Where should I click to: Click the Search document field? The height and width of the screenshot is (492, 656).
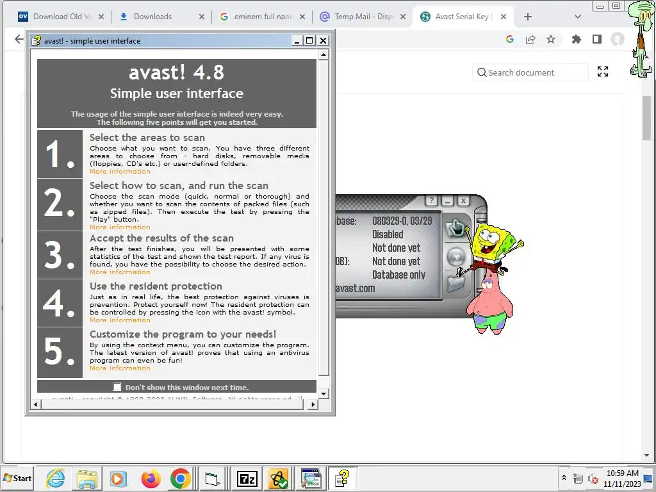(530, 72)
